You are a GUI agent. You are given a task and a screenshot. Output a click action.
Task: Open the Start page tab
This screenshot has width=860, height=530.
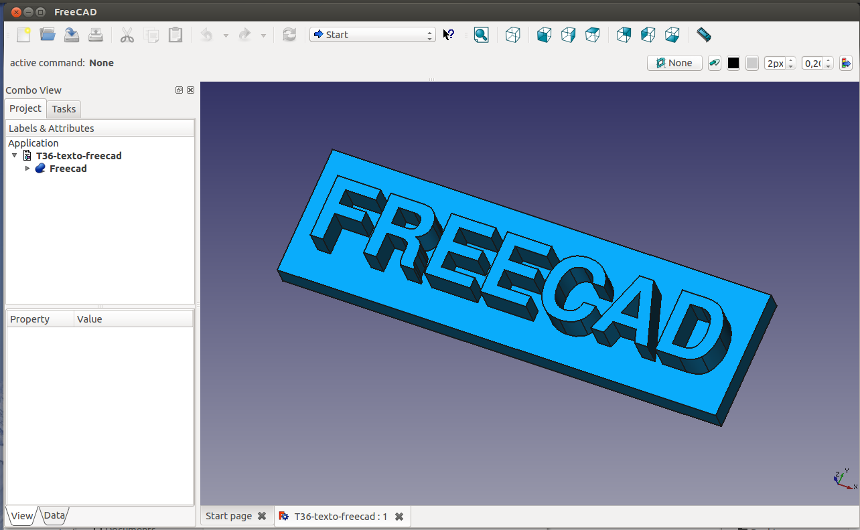(228, 516)
